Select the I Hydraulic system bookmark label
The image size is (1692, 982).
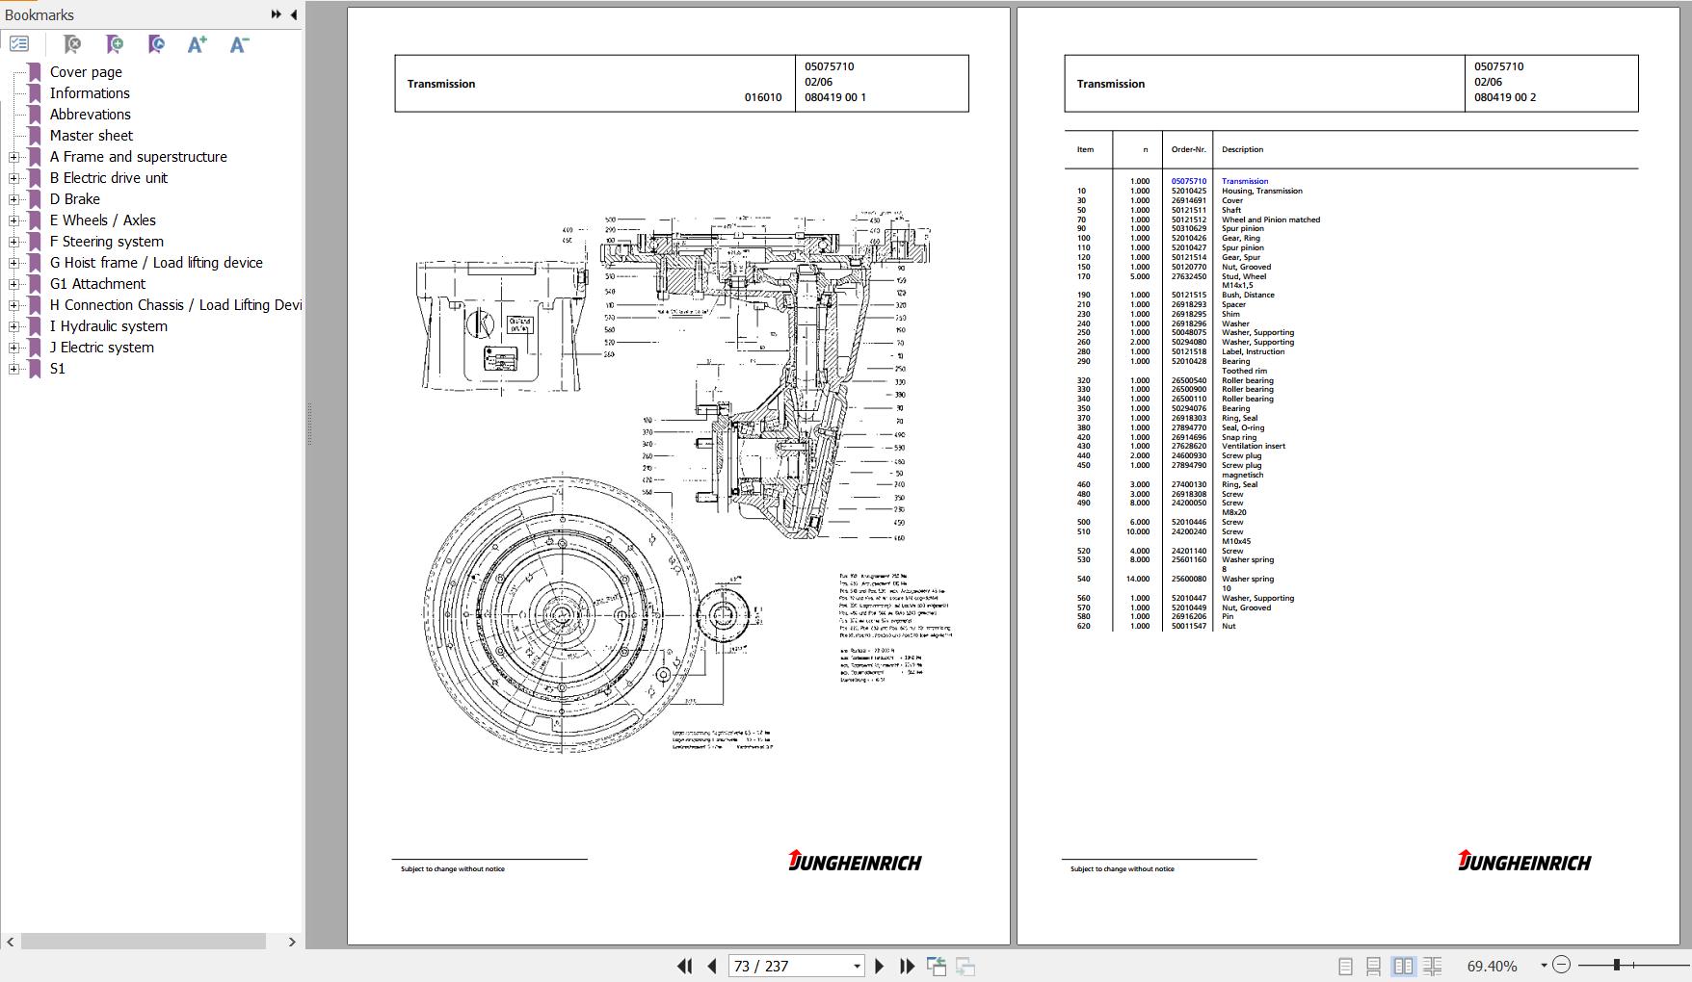(109, 326)
